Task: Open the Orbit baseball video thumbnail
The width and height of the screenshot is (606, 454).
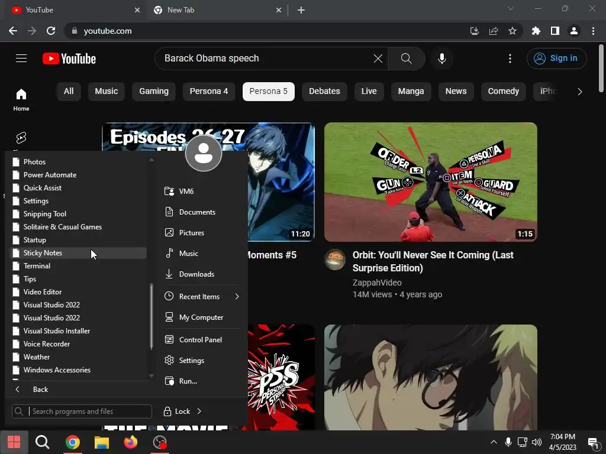Action: coord(431,182)
